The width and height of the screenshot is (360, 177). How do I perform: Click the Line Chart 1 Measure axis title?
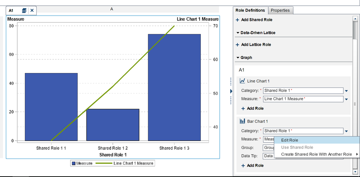point(198,19)
